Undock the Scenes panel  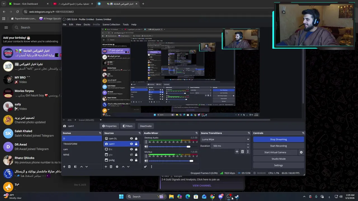pyautogui.click(x=100, y=133)
